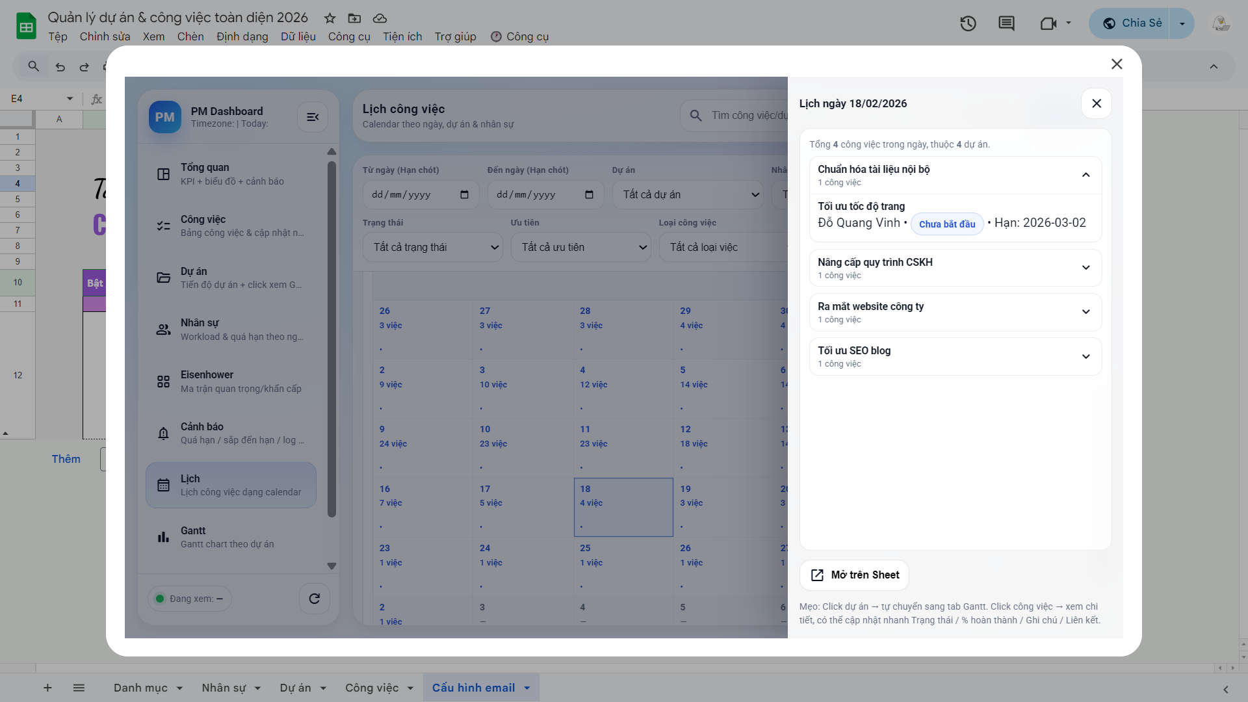Viewport: 1248px width, 702px height.
Task: Expand Nâng cấp quy trình CSKH group
Action: coord(1085,268)
